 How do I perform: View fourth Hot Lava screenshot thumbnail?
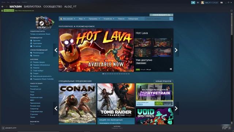(162, 52)
